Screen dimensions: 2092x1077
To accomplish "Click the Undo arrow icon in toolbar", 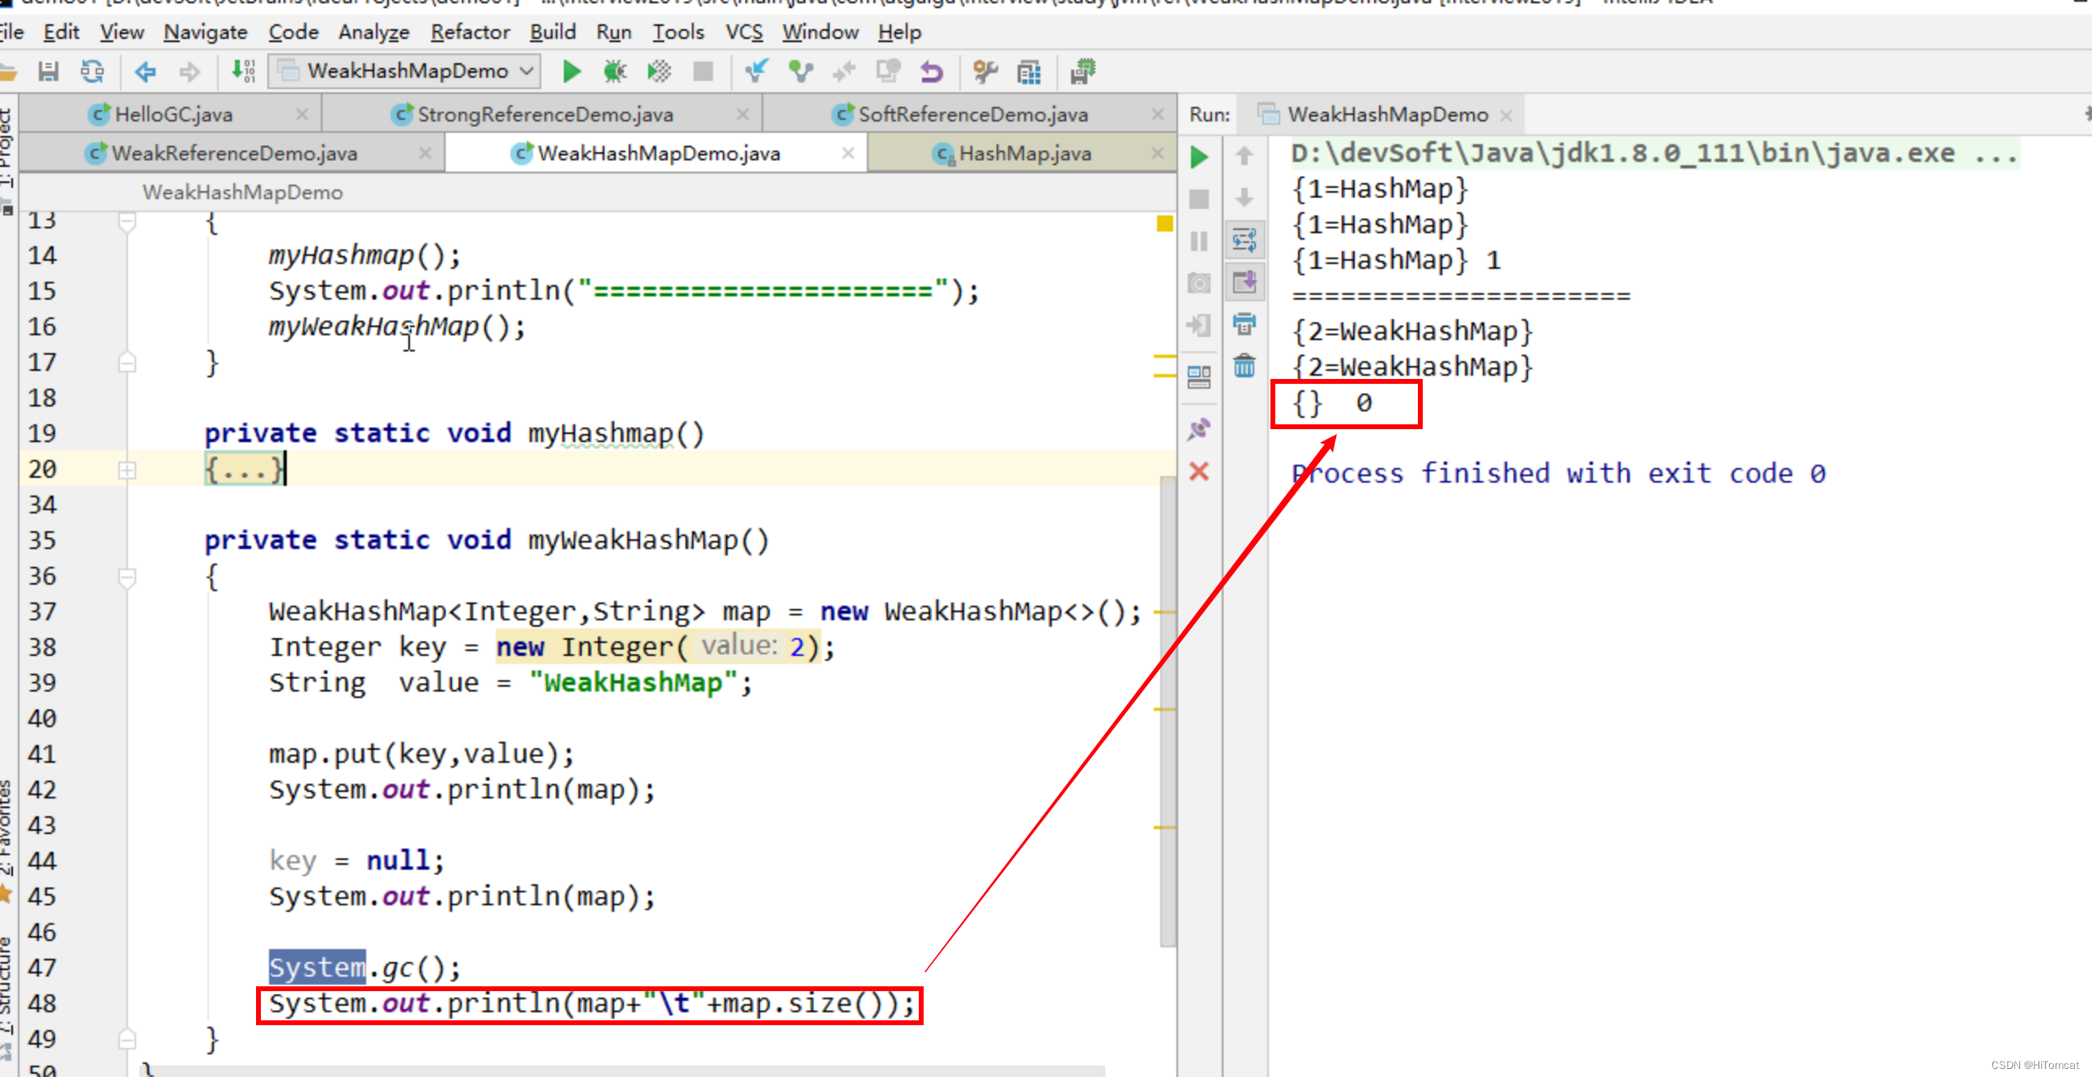I will click(x=932, y=71).
